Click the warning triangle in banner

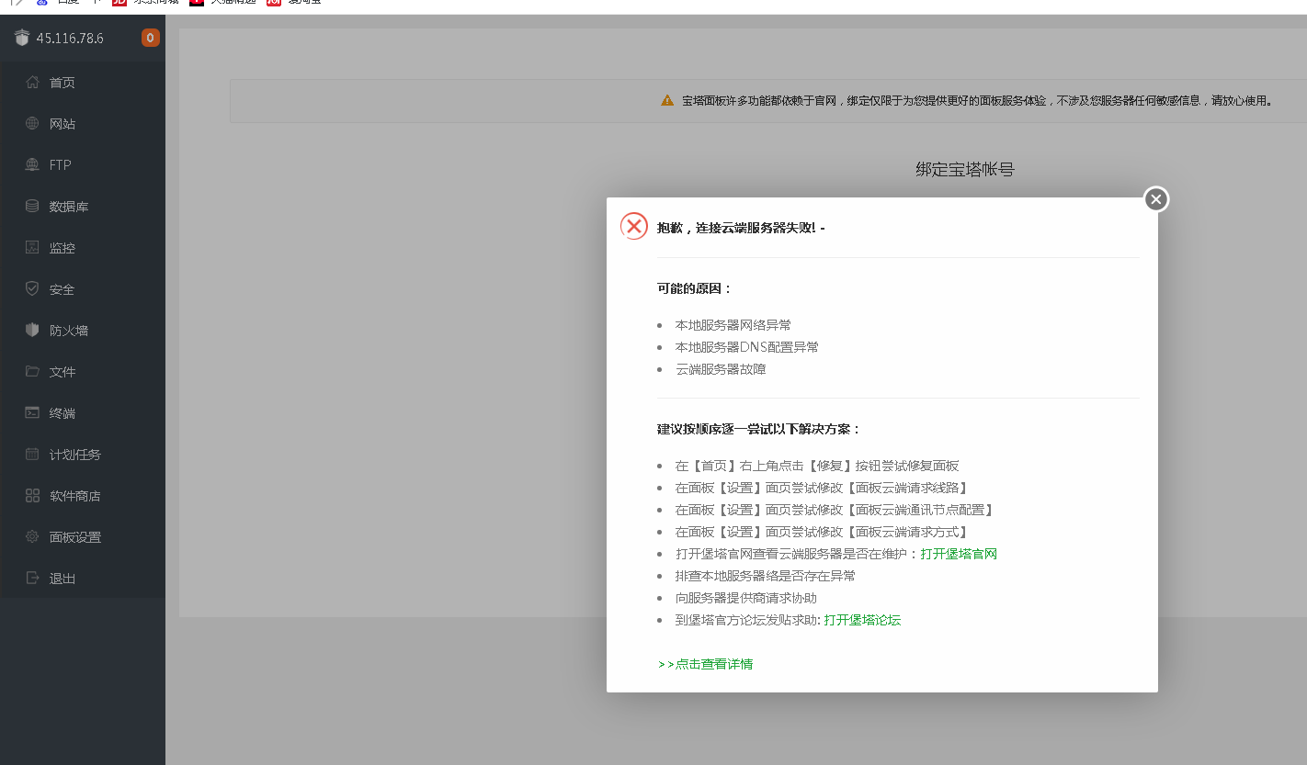point(667,100)
